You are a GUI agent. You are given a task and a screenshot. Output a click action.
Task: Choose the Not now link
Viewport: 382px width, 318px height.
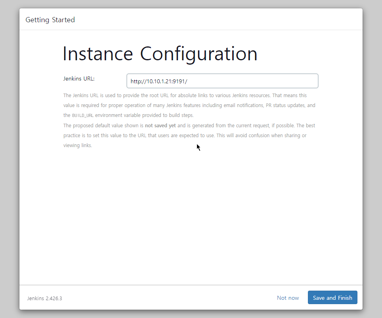(288, 298)
